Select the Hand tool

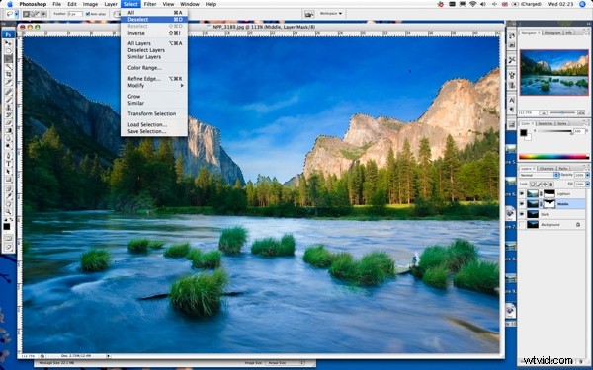tap(8, 204)
